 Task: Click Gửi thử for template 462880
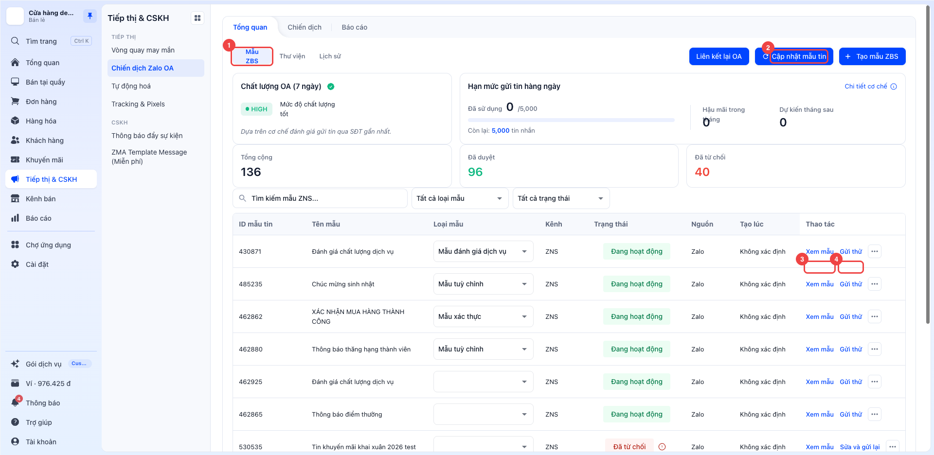(851, 349)
